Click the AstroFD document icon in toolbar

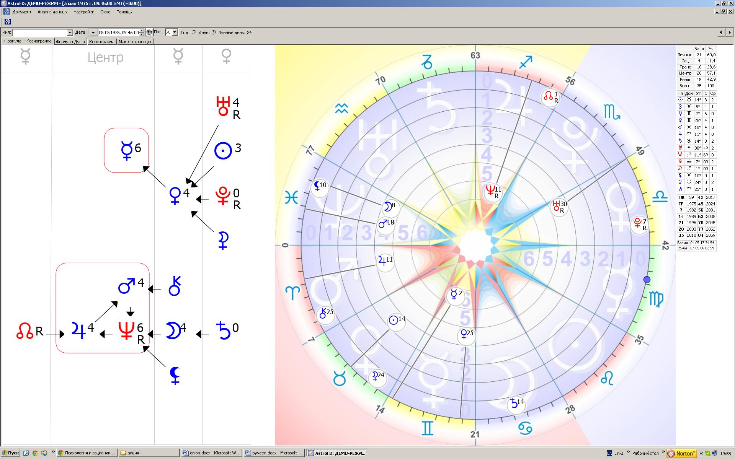click(x=7, y=22)
